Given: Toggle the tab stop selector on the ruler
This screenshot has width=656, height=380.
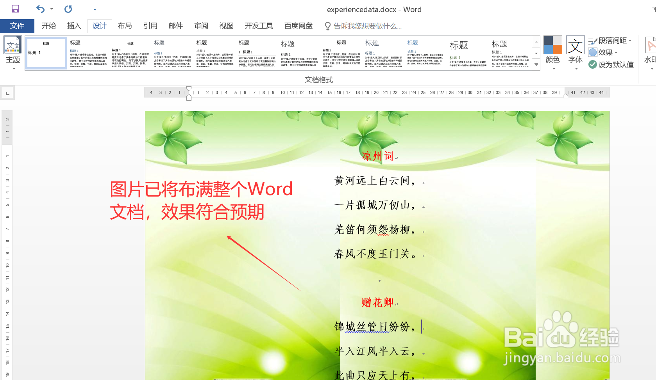Looking at the screenshot, I should 7,92.
